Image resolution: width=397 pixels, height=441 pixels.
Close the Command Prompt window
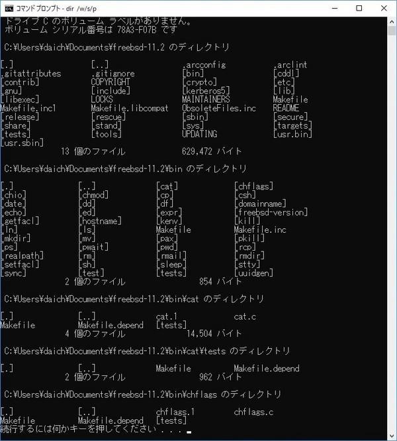pos(384,9)
